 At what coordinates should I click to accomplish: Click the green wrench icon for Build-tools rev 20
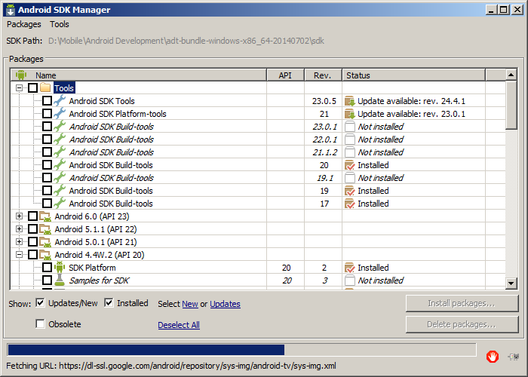pos(60,164)
